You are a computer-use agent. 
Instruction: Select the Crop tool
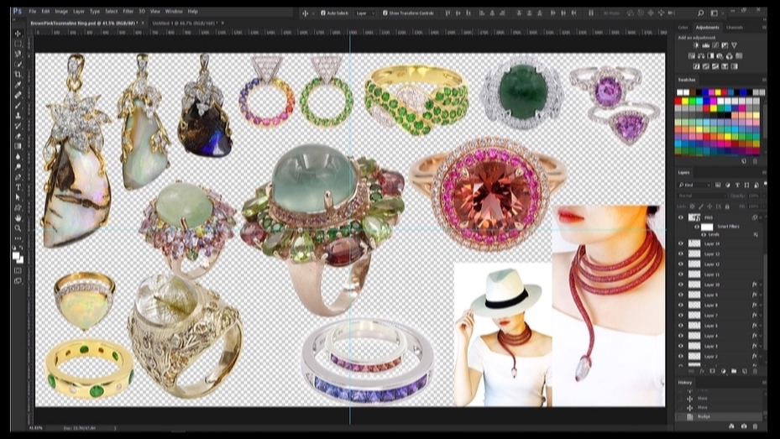tap(18, 75)
